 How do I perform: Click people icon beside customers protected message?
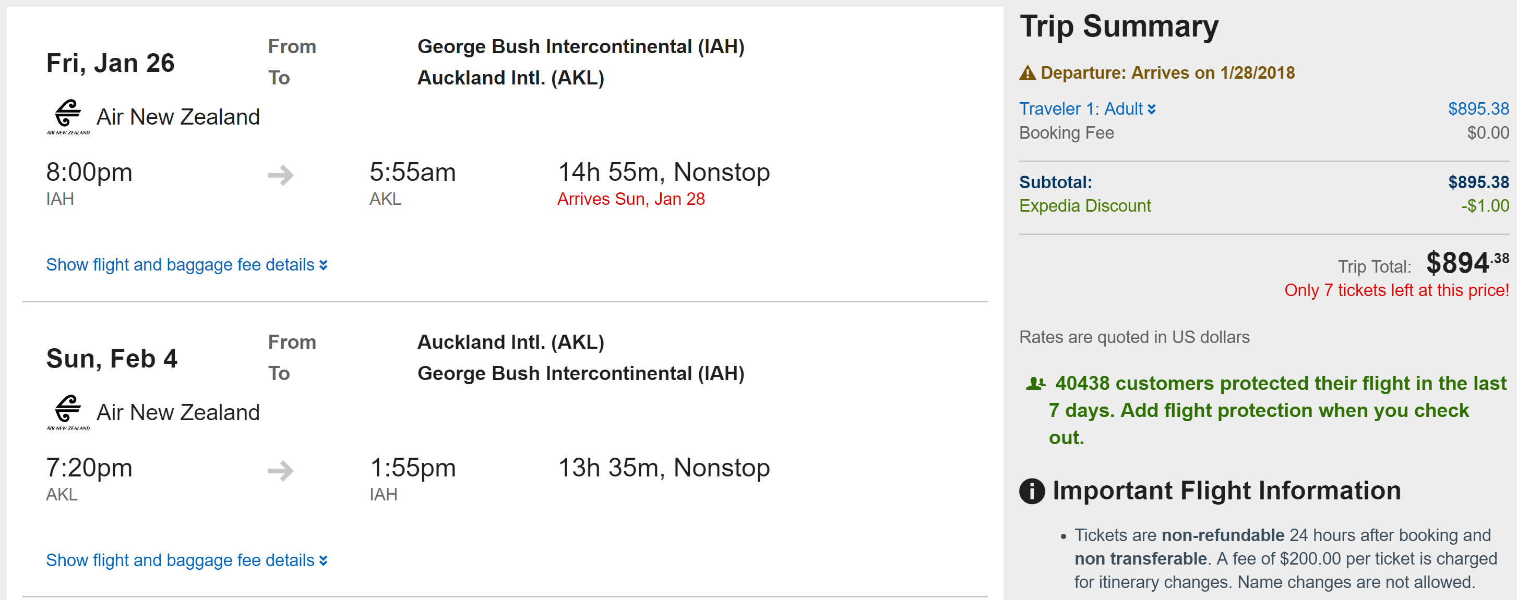click(x=1035, y=384)
